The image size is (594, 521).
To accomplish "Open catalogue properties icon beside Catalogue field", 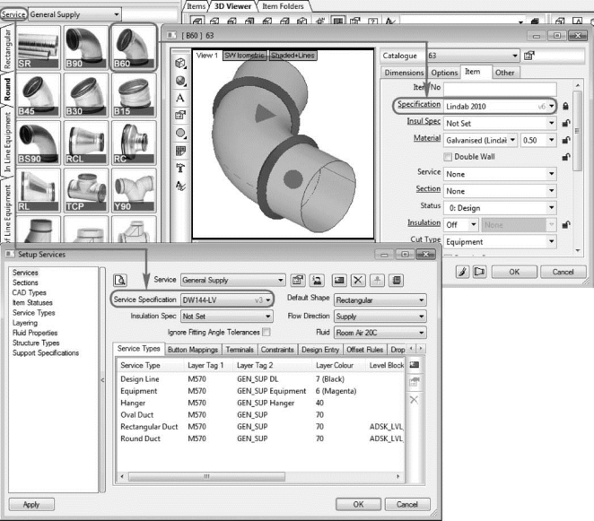I will click(528, 56).
